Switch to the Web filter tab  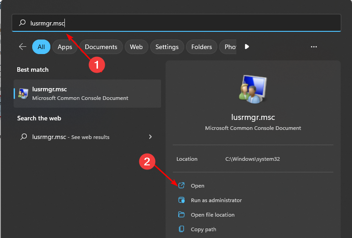coord(136,47)
